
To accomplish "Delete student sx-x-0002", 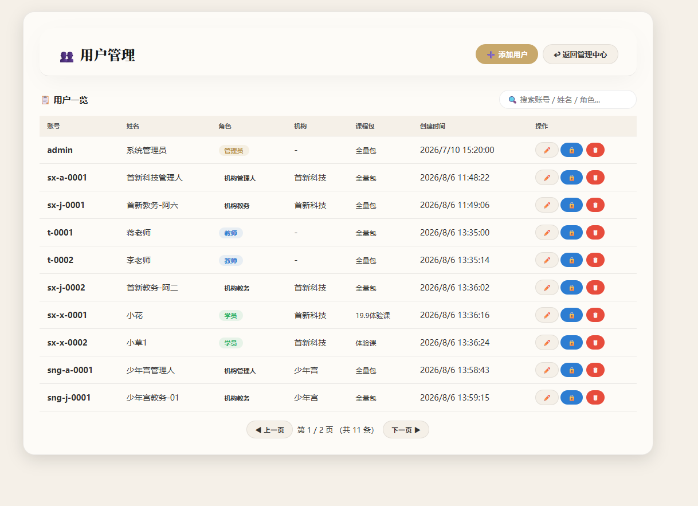I will [595, 343].
